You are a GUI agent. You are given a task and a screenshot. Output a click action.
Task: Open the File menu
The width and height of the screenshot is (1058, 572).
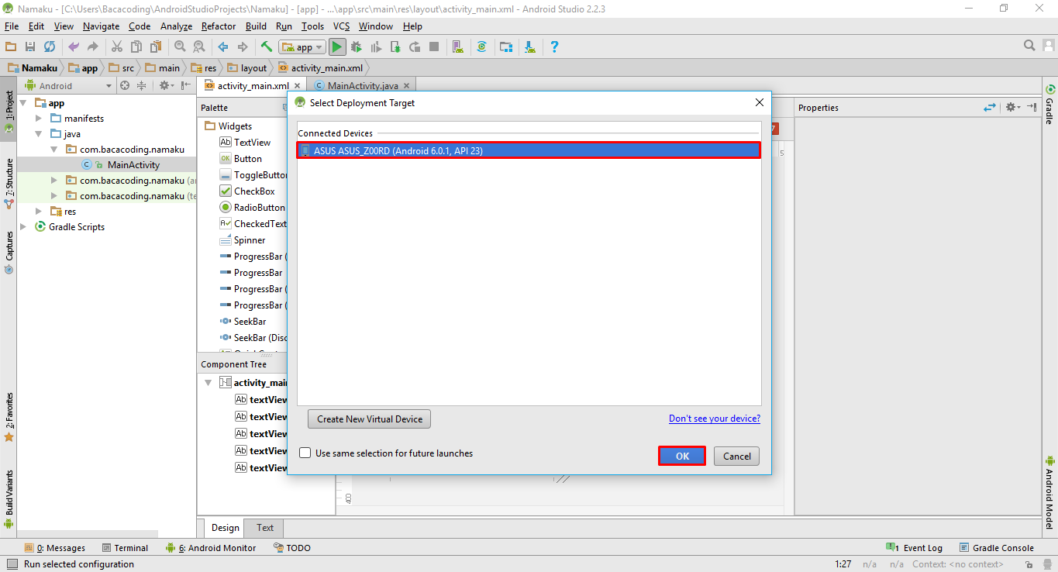(x=12, y=26)
